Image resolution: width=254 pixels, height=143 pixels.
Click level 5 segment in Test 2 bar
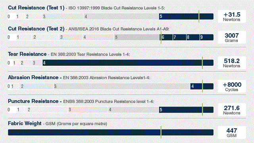click(137, 37)
